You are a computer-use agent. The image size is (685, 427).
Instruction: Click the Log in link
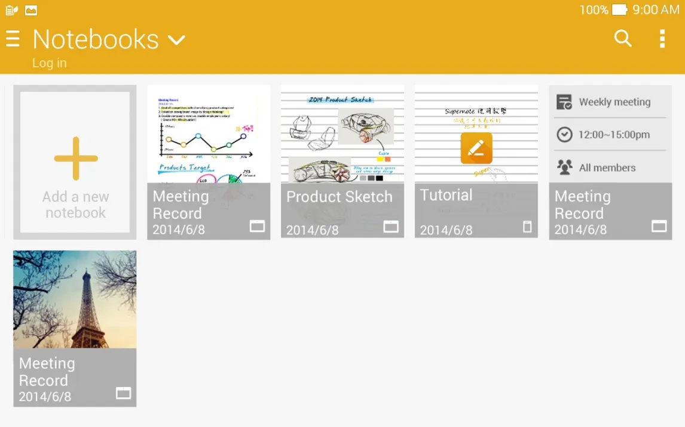(50, 63)
